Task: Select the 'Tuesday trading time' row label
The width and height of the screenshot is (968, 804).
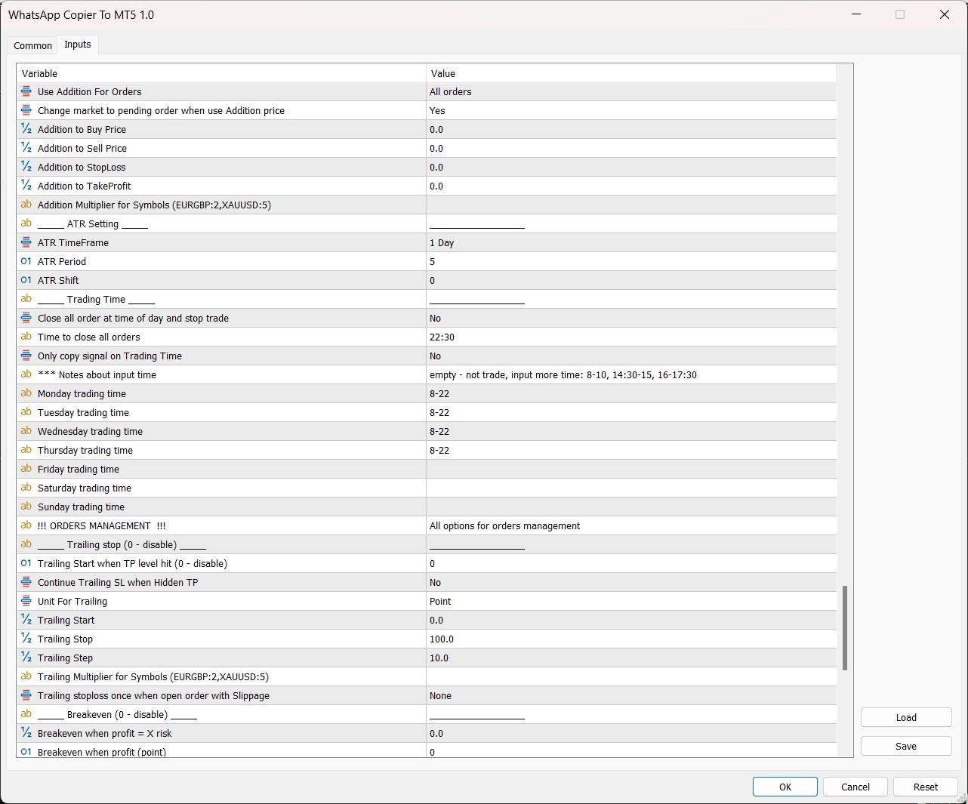Action: [83, 412]
